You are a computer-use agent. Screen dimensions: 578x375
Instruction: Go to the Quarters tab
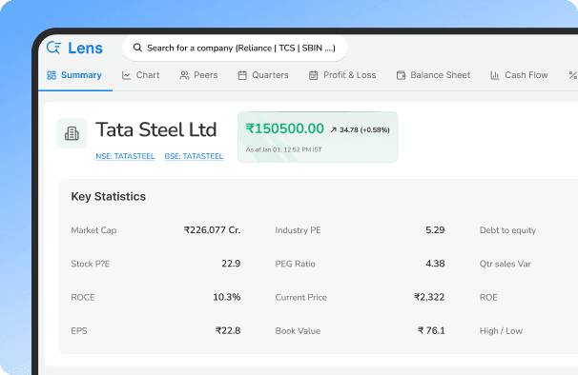coord(263,75)
